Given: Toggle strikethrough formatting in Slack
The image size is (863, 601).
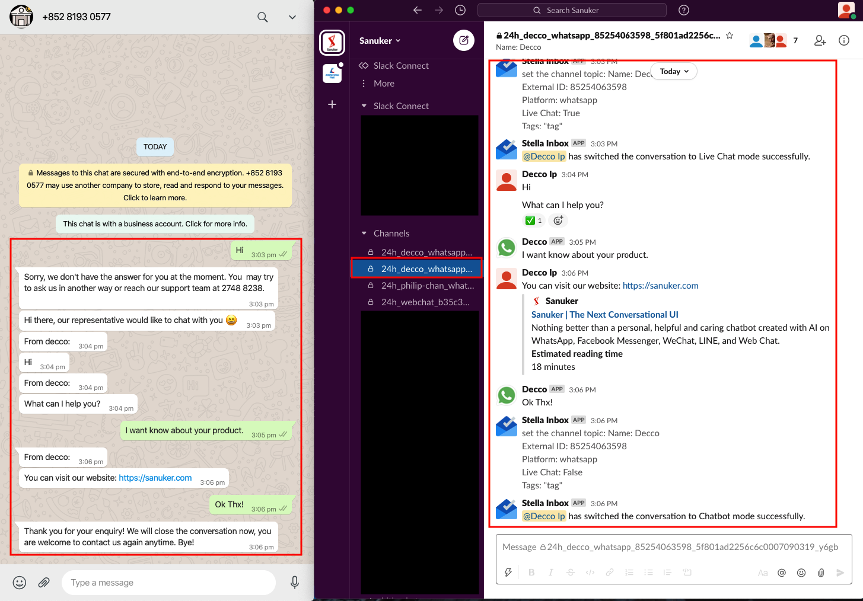Looking at the screenshot, I should 571,573.
